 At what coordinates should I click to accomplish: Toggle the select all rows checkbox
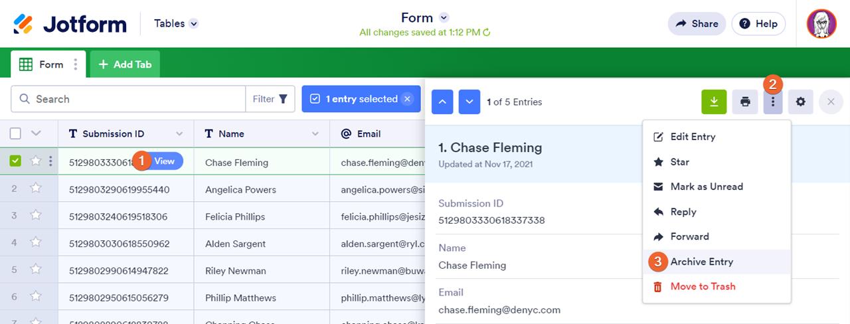16,133
